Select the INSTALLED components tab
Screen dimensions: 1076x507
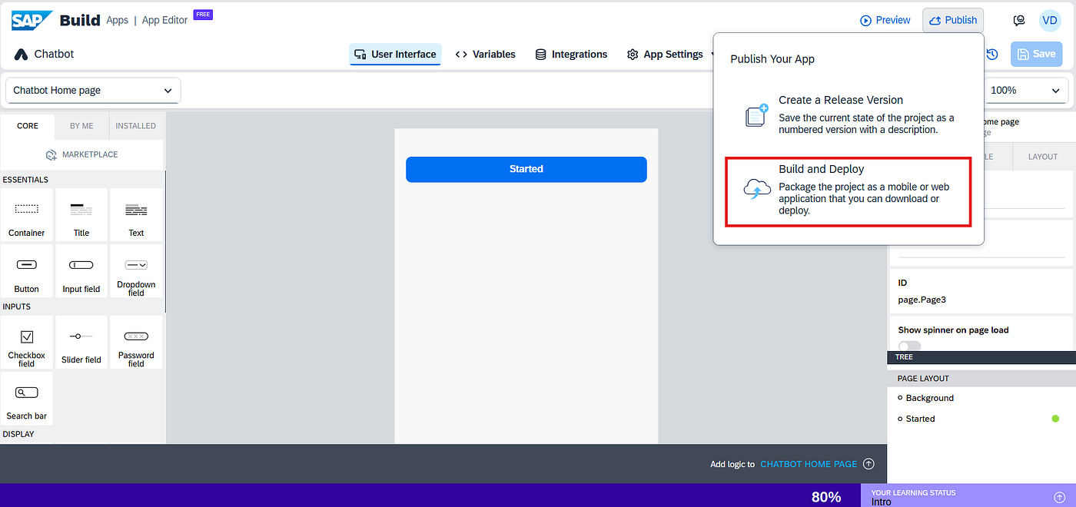tap(136, 125)
